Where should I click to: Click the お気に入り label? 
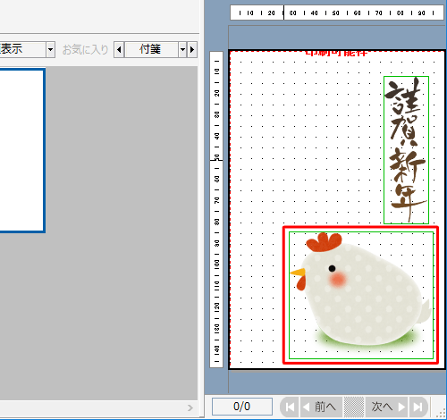(85, 49)
